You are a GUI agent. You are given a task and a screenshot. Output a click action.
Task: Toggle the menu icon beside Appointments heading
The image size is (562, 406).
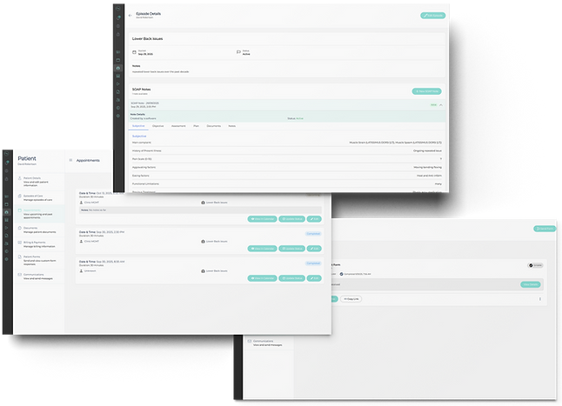pyautogui.click(x=70, y=160)
